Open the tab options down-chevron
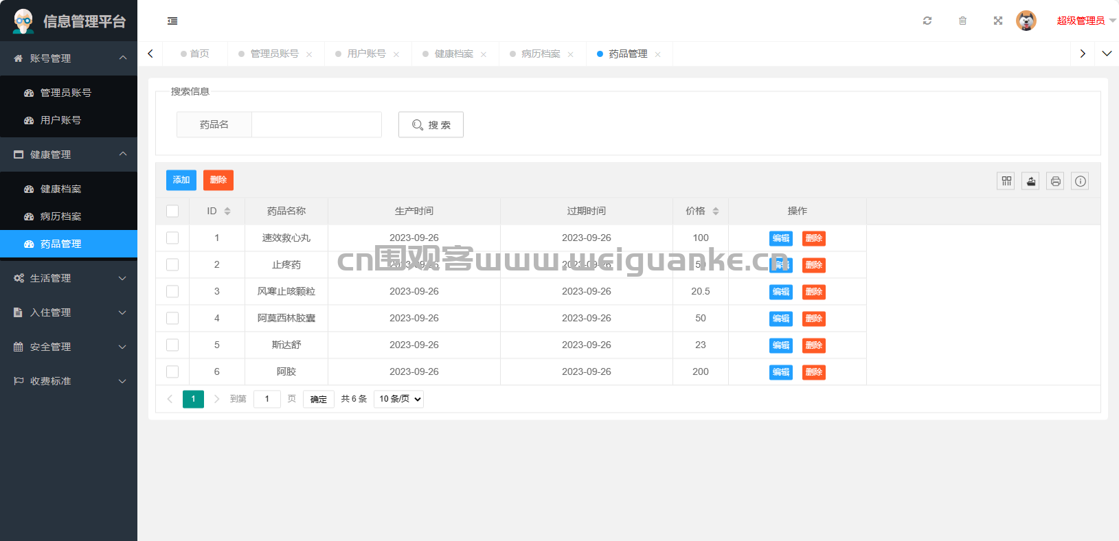1119x541 pixels. [1107, 54]
